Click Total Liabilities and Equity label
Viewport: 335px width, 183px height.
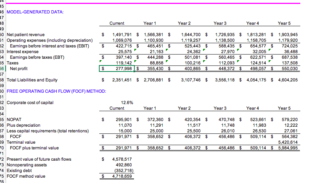[x=32, y=80]
